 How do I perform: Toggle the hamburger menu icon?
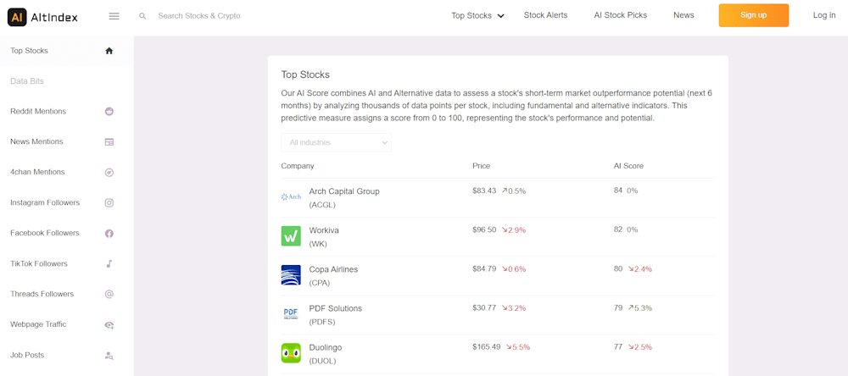tap(114, 16)
